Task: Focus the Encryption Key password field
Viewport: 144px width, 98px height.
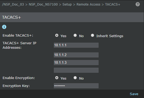Action: [76, 86]
